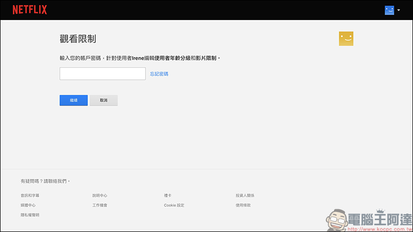Open the 音訊和字幕 footer link
Image resolution: width=413 pixels, height=232 pixels.
(x=30, y=195)
